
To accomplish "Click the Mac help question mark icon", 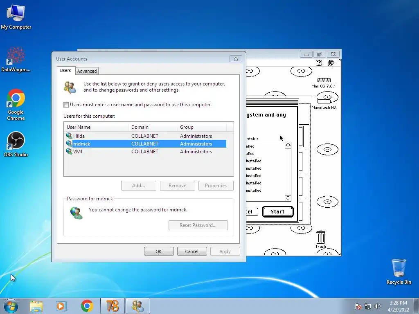I will (319, 63).
